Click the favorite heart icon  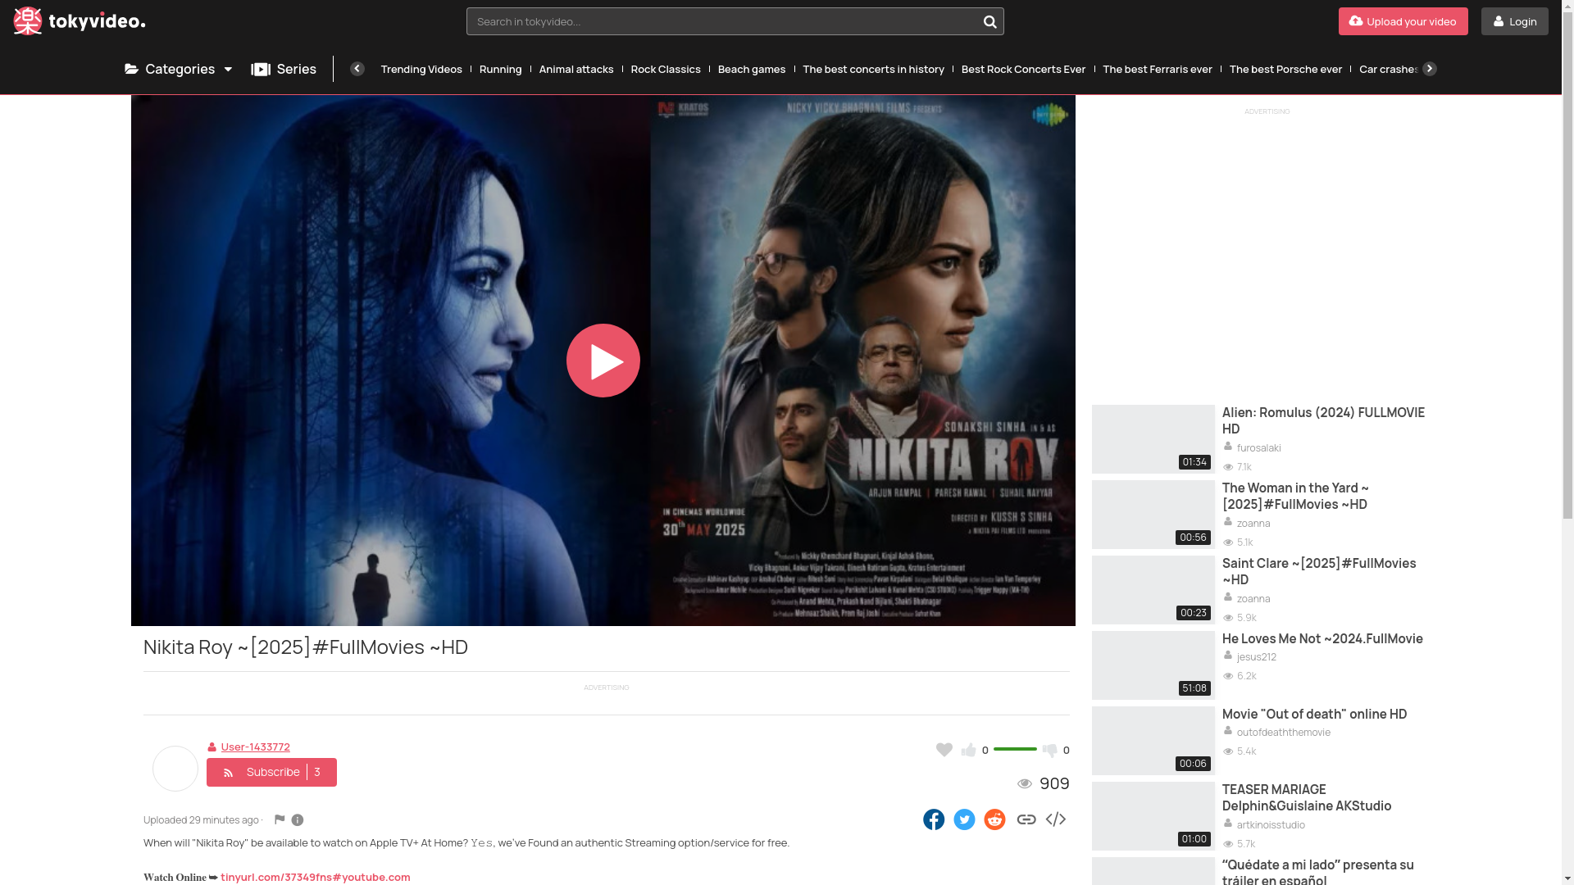point(944,750)
